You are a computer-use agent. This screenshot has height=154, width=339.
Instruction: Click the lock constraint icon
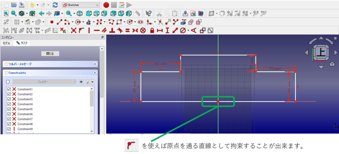coord(152,30)
